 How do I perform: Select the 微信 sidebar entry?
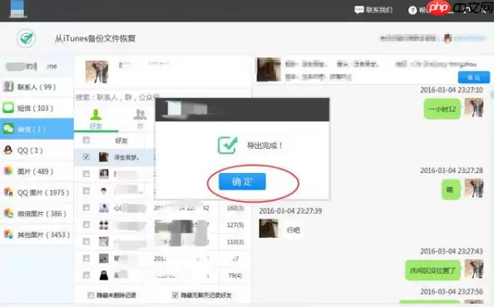click(37, 129)
